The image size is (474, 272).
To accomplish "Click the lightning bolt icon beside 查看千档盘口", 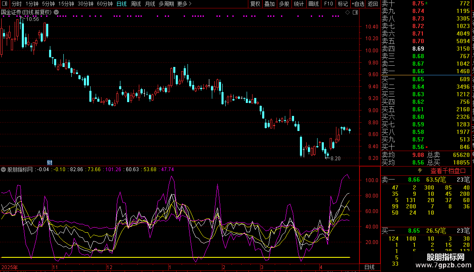I will 420,171.
